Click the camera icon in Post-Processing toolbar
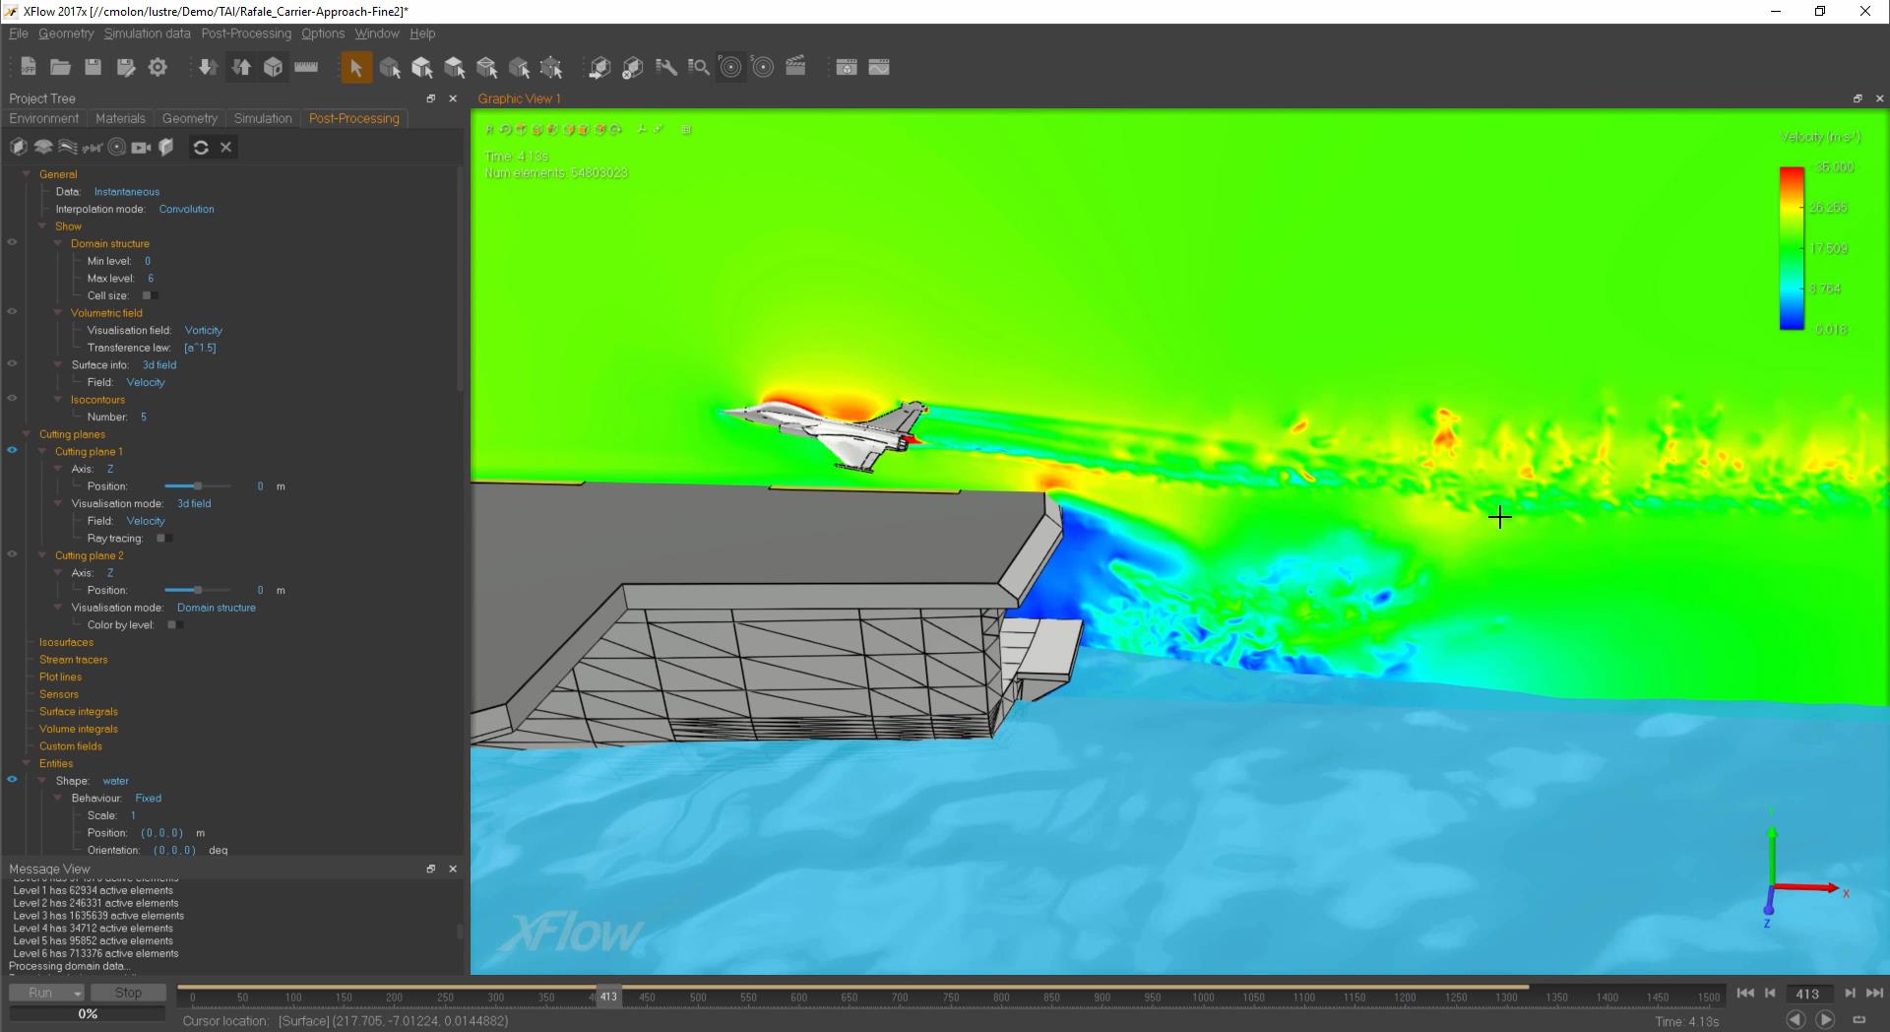 point(141,147)
